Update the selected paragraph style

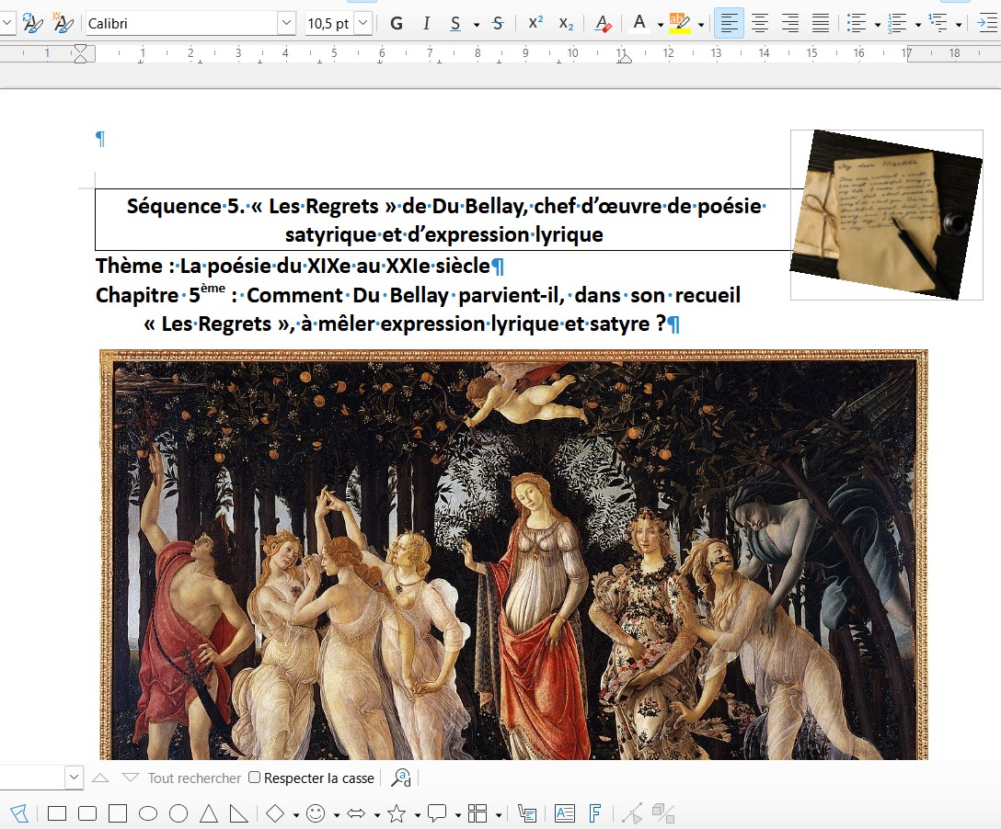pos(32,24)
